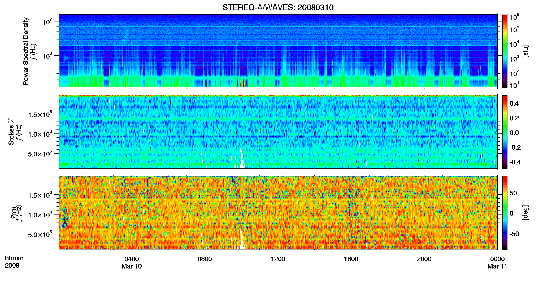Click the 0400 Mar 10 time label
The width and height of the screenshot is (556, 286).
coord(132,262)
